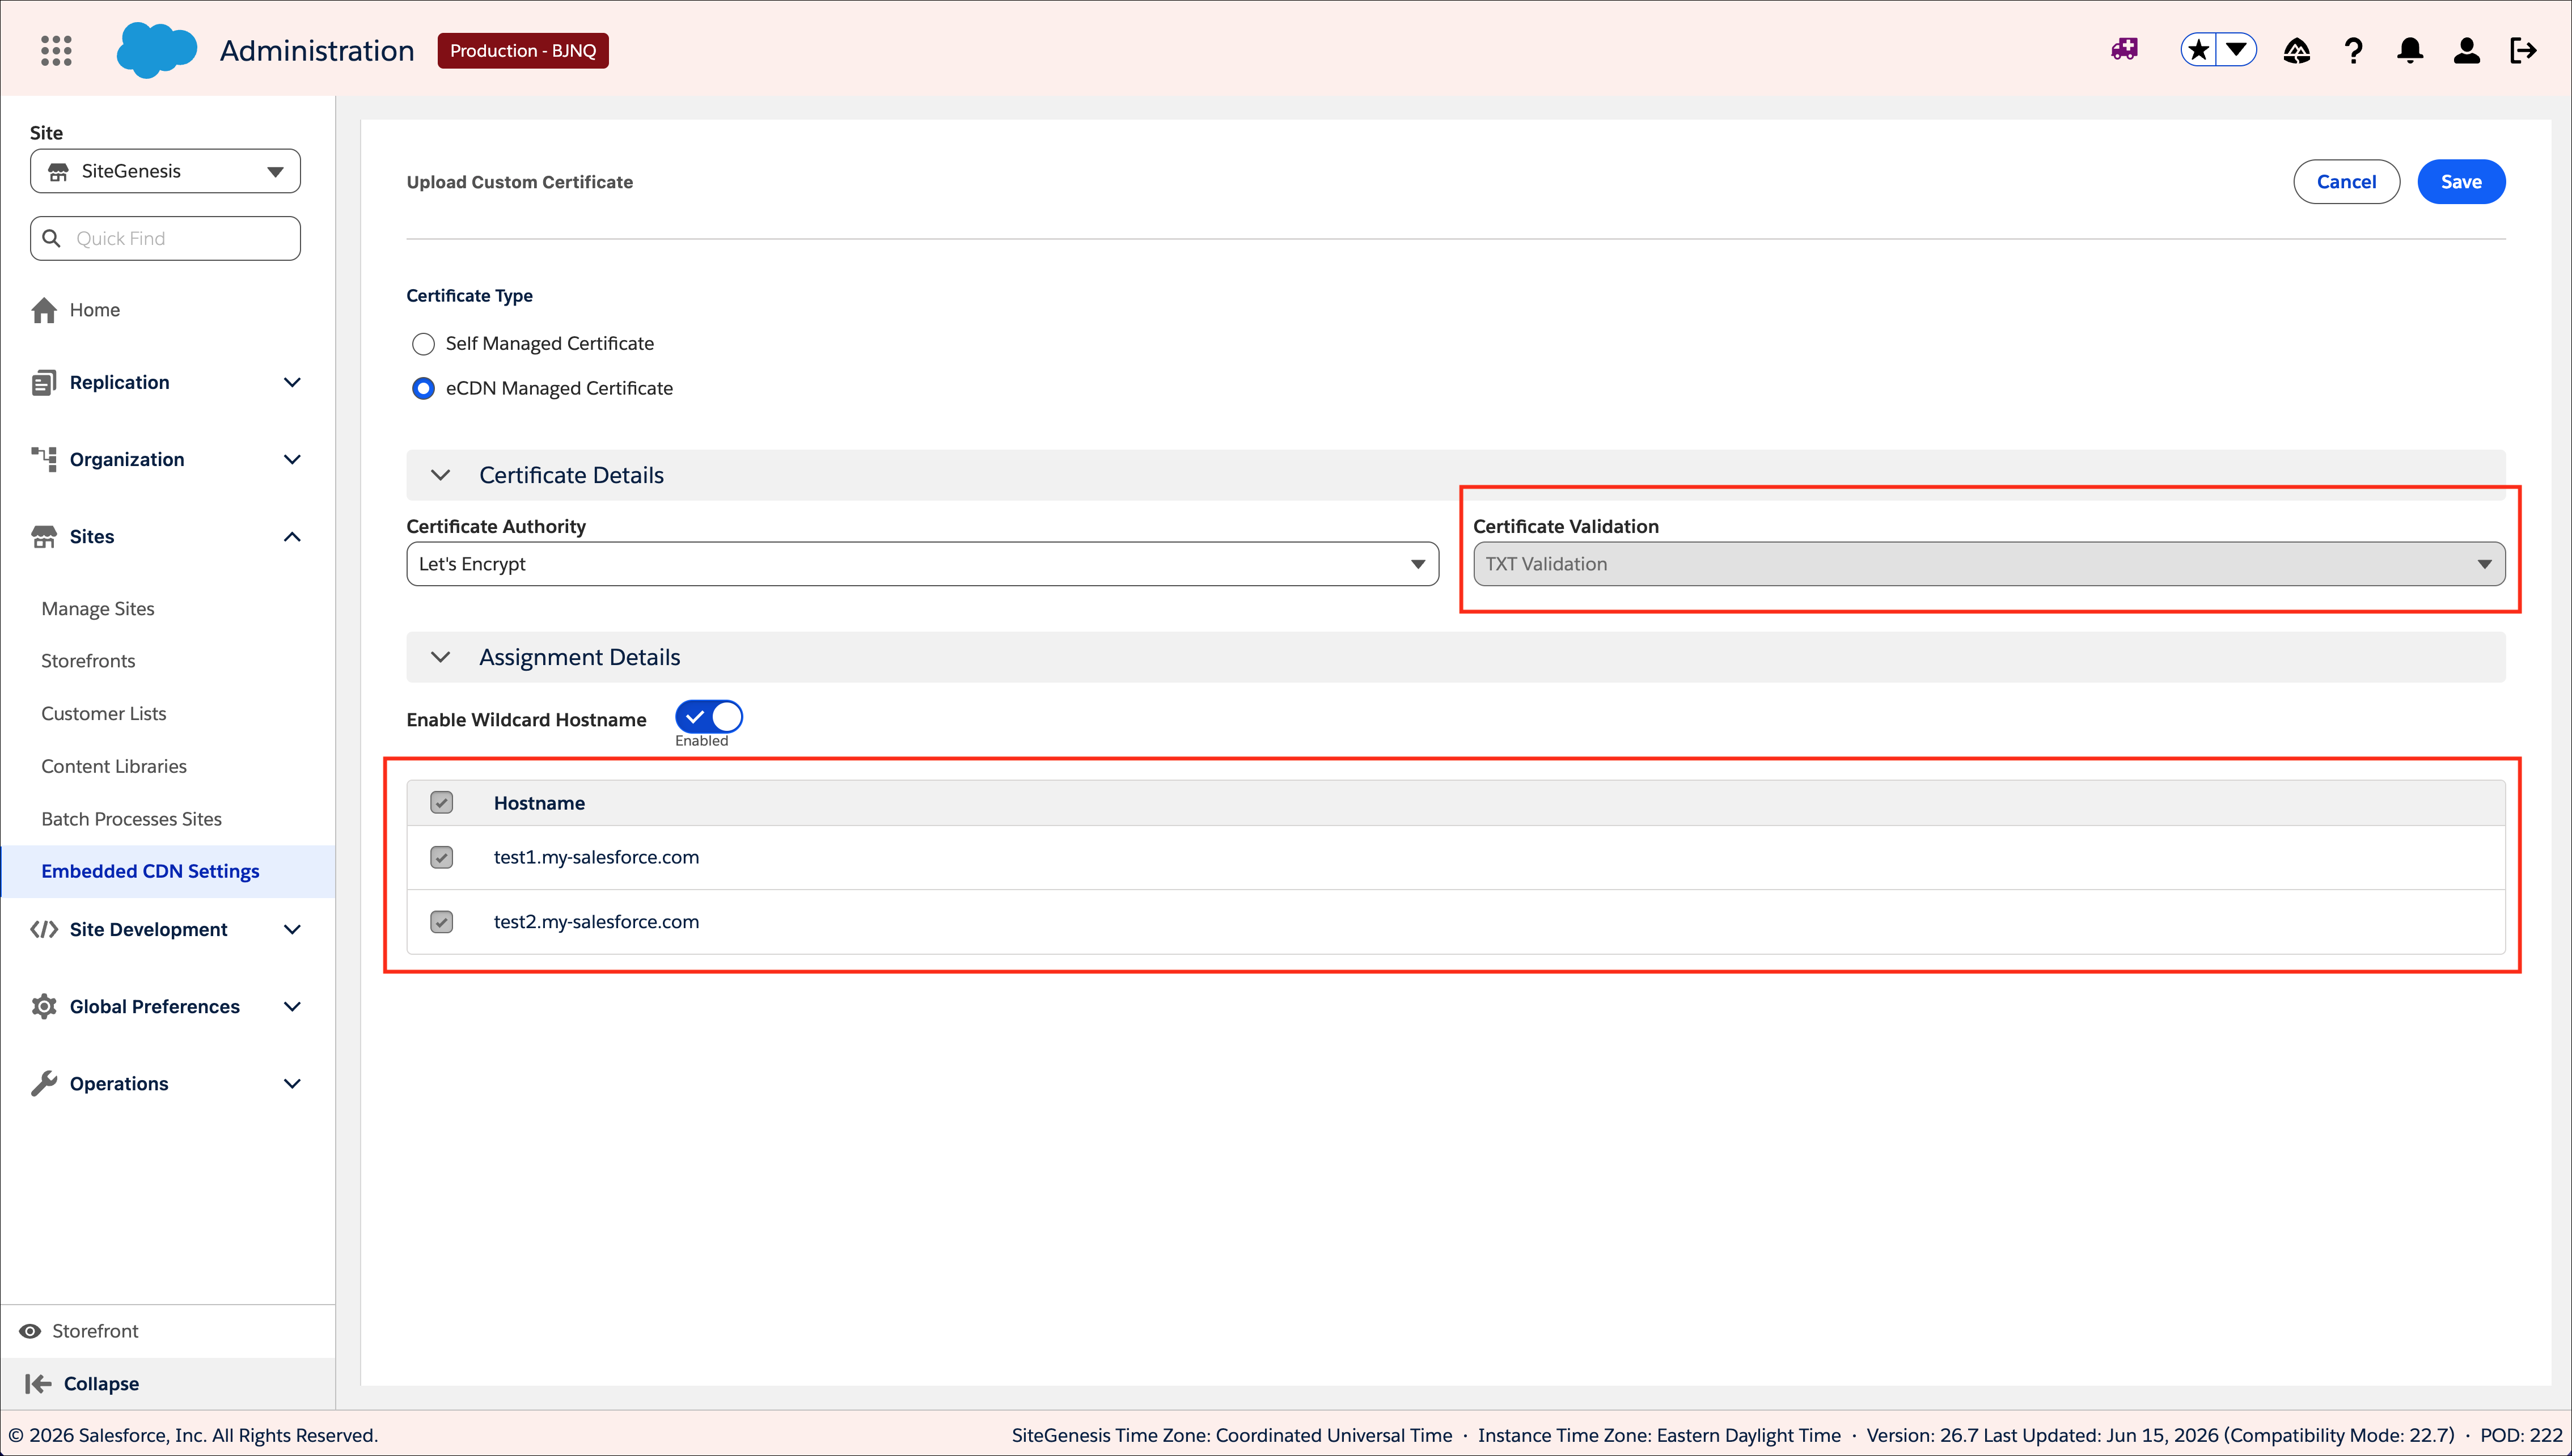Click test1.my-salesforce.com hostname text
The width and height of the screenshot is (2572, 1456).
pos(596,857)
